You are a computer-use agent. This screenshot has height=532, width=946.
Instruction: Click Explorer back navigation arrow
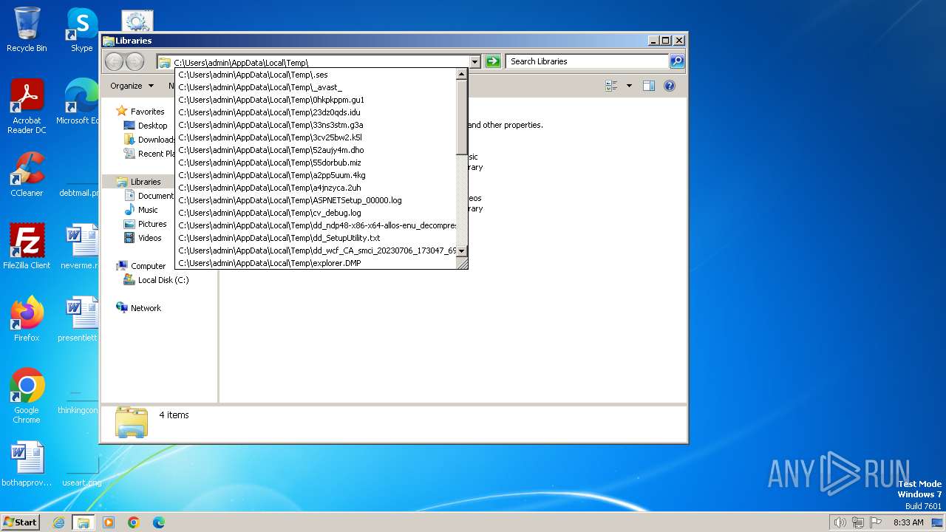point(114,61)
